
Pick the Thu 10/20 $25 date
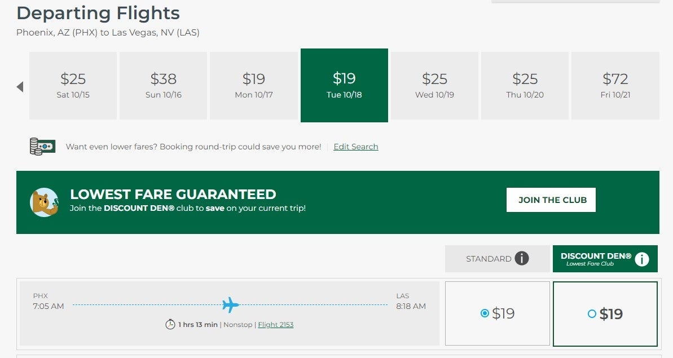(x=525, y=86)
